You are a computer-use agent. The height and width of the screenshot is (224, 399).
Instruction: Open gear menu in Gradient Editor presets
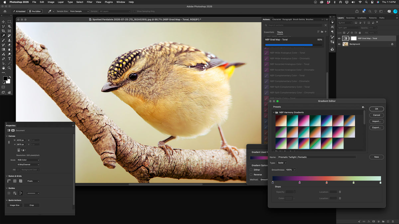click(x=363, y=107)
